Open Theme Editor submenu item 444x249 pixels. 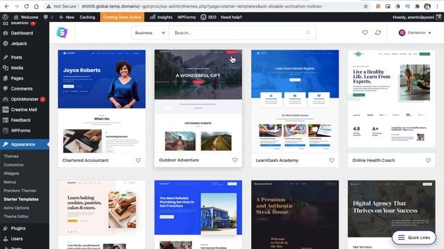pyautogui.click(x=16, y=216)
